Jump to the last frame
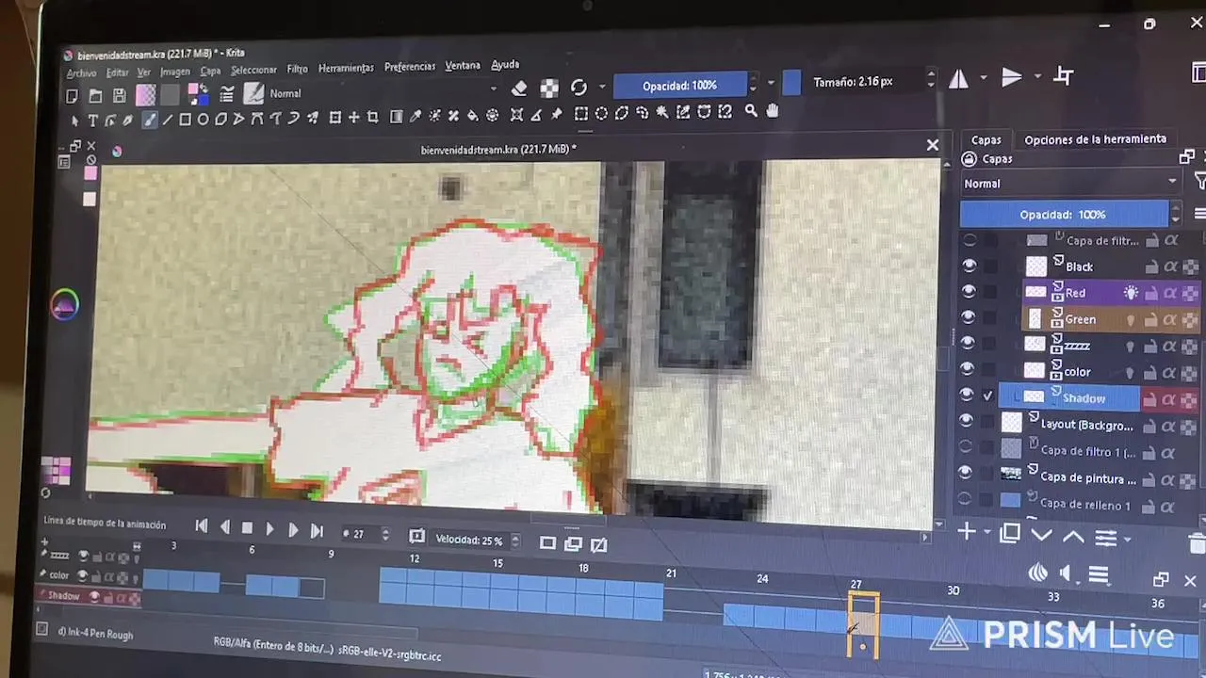This screenshot has width=1206, height=678. (x=317, y=531)
